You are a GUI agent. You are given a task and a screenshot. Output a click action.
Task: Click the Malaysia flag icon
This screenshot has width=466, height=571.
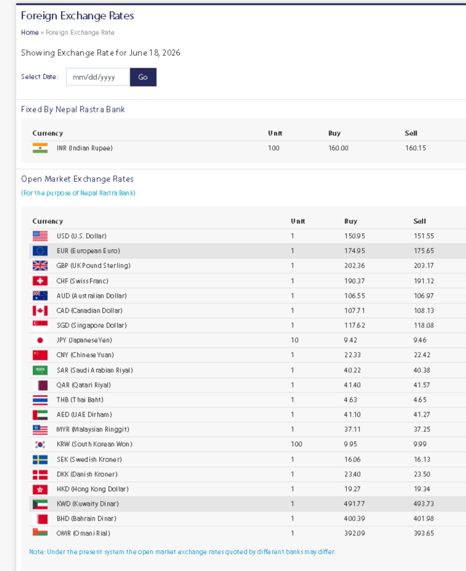pyautogui.click(x=40, y=429)
